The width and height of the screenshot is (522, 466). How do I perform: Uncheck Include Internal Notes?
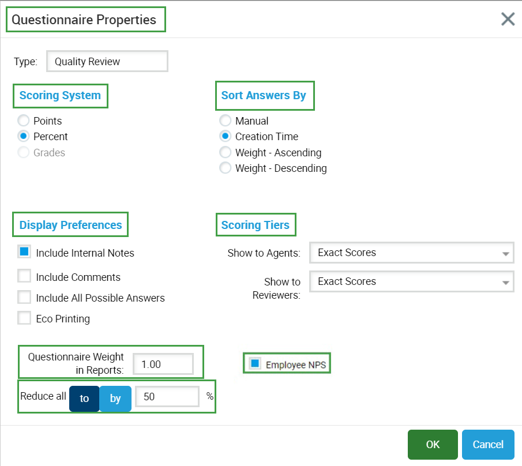(24, 252)
